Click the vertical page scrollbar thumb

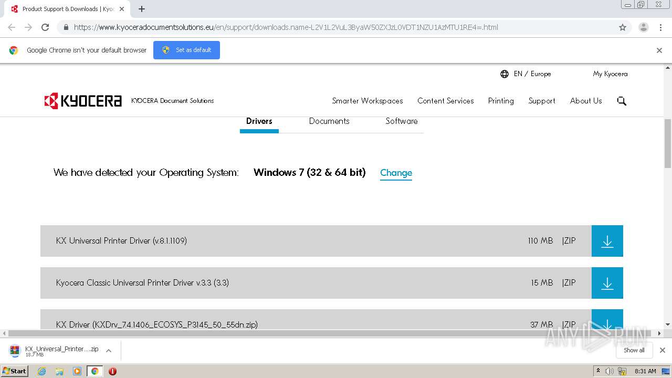(x=668, y=144)
